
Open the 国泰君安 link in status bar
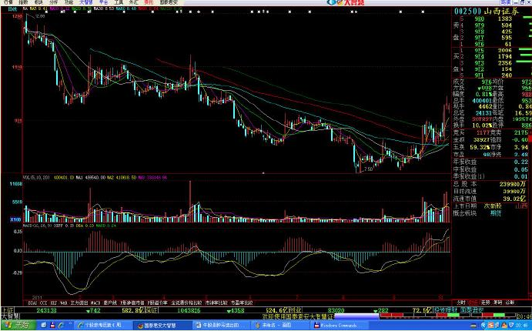coord(471,310)
